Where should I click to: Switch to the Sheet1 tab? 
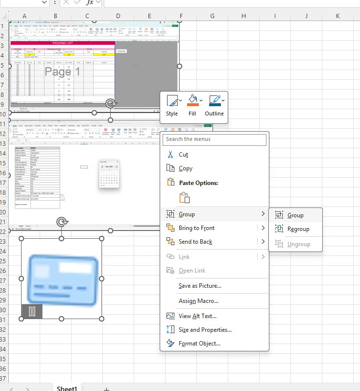67,388
